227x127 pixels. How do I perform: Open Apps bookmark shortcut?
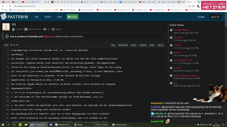(x=5, y=10)
